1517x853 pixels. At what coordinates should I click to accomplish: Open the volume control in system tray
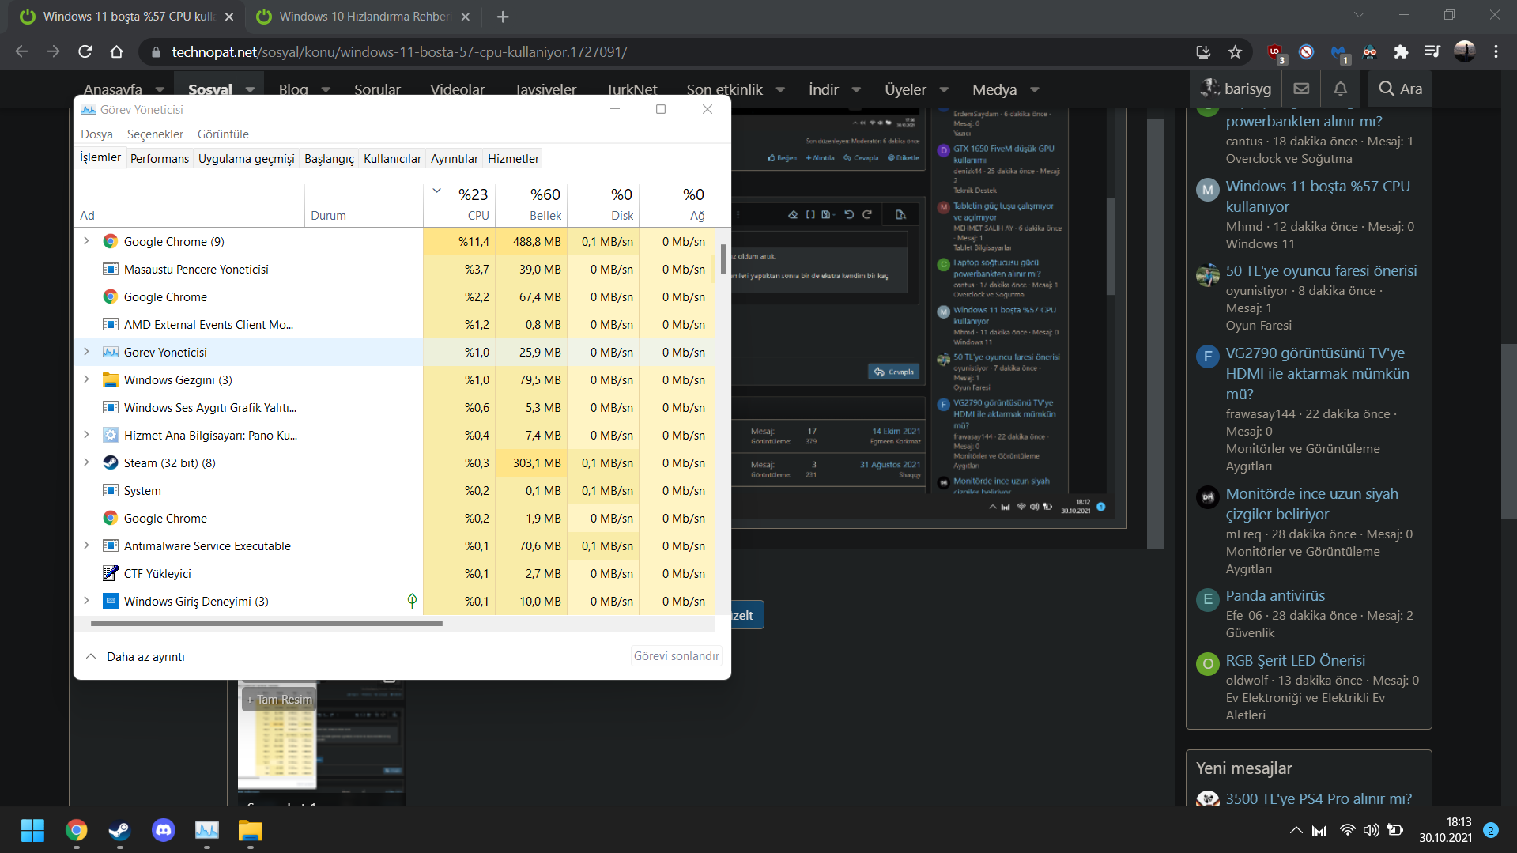click(x=1372, y=830)
